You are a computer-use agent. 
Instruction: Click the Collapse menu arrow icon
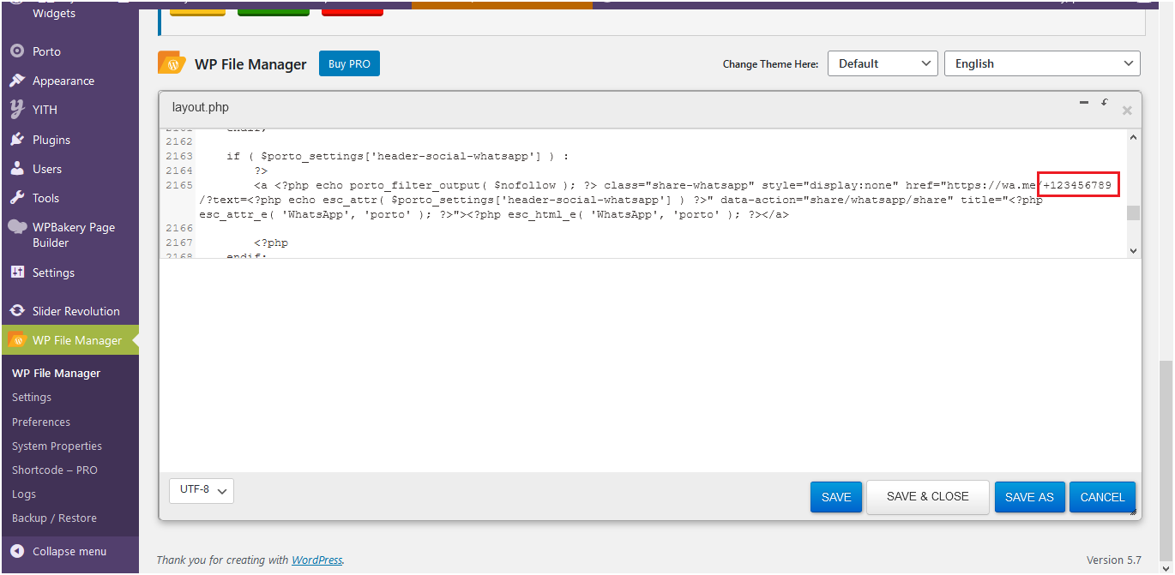17,551
